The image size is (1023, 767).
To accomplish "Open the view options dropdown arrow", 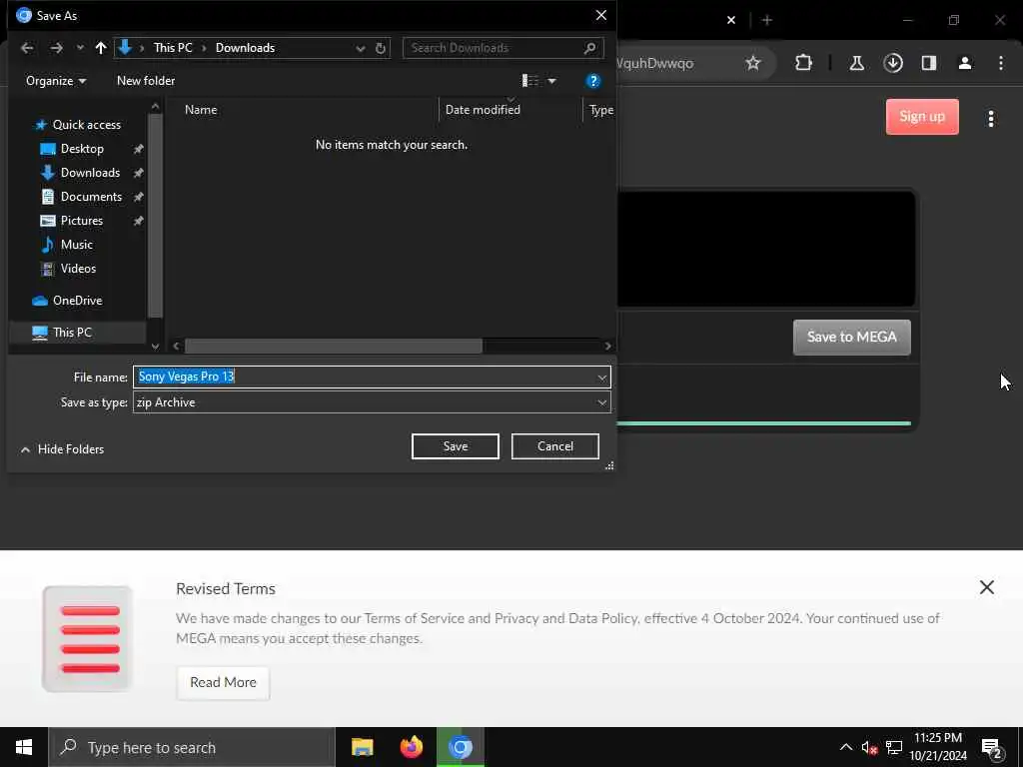I will 551,81.
